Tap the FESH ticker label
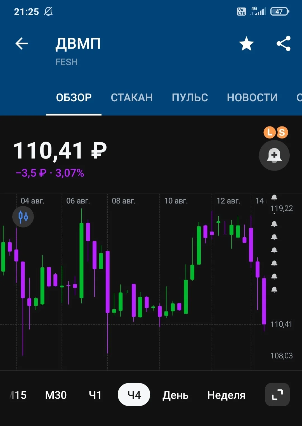302x426 pixels. [x=67, y=62]
